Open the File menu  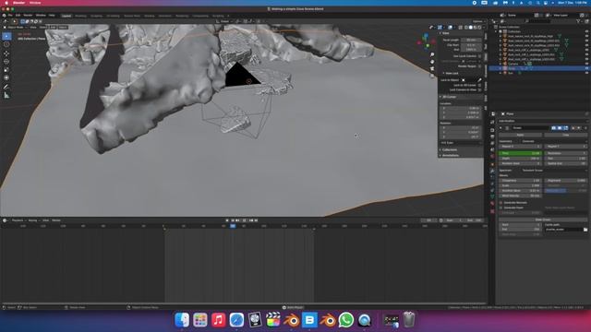[x=10, y=16]
